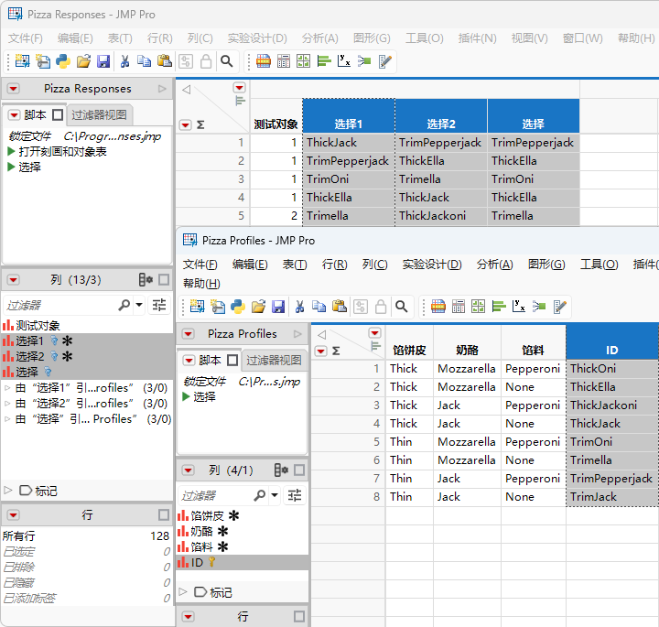Open 图形(G) menu in Pizza Responses window
The image size is (659, 627).
click(372, 38)
